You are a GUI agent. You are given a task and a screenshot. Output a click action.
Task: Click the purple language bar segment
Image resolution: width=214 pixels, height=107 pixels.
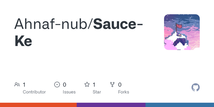point(111,105)
